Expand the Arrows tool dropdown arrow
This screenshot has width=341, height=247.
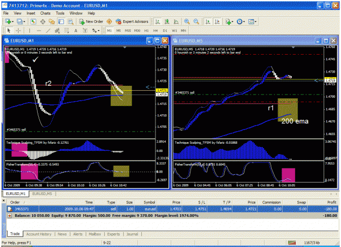[99, 31]
